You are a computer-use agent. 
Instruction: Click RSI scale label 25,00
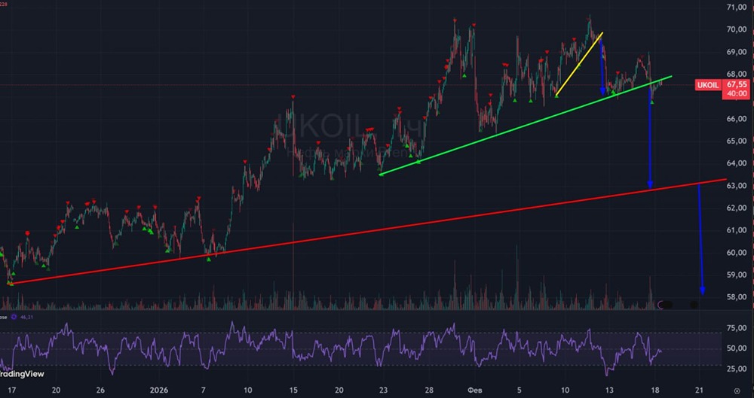737,369
